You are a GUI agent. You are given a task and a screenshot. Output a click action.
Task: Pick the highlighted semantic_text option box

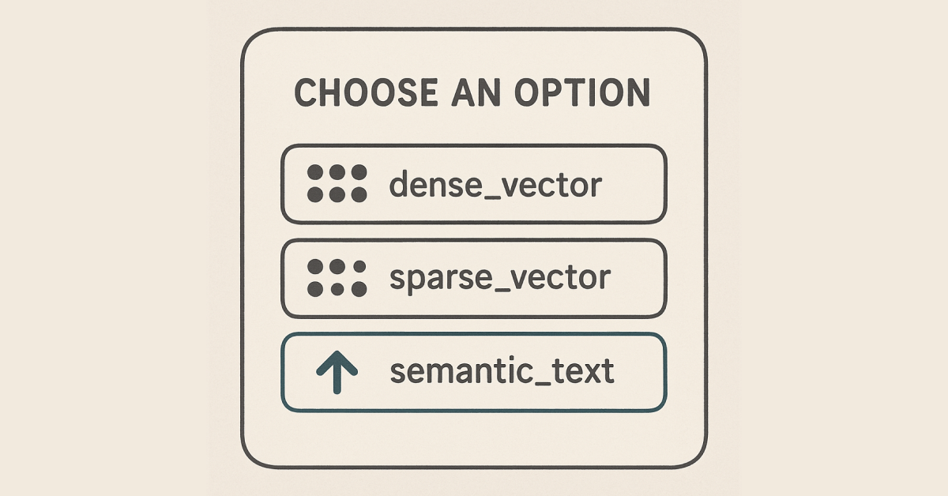tap(474, 372)
